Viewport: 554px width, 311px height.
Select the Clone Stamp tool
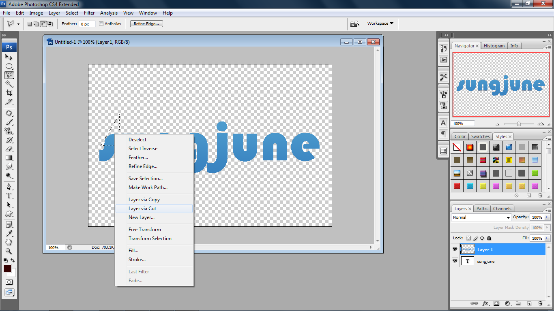click(x=9, y=131)
